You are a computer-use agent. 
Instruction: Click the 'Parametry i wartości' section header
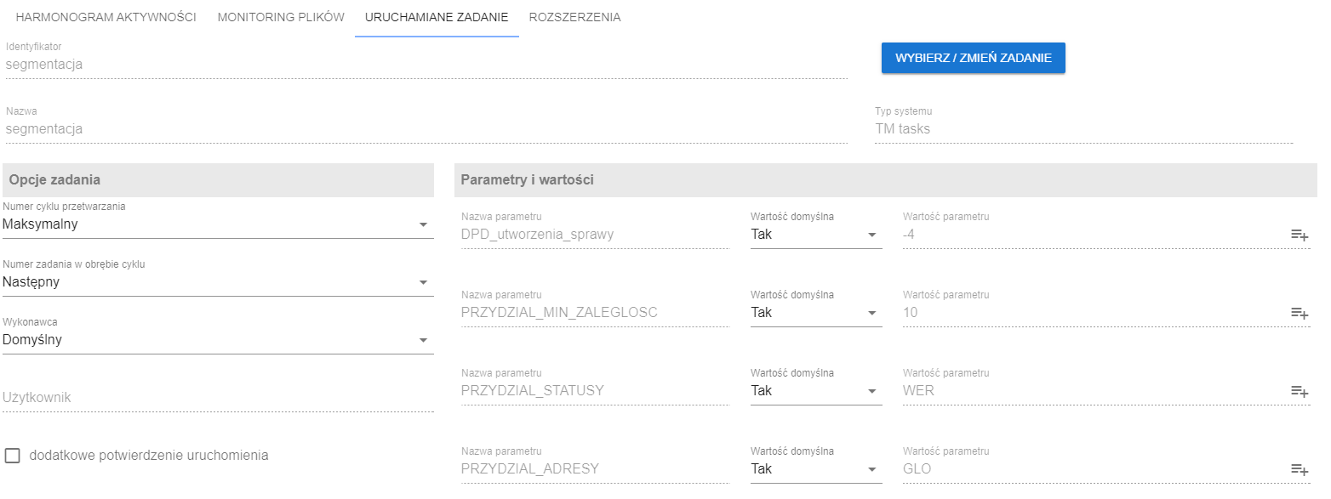(886, 180)
